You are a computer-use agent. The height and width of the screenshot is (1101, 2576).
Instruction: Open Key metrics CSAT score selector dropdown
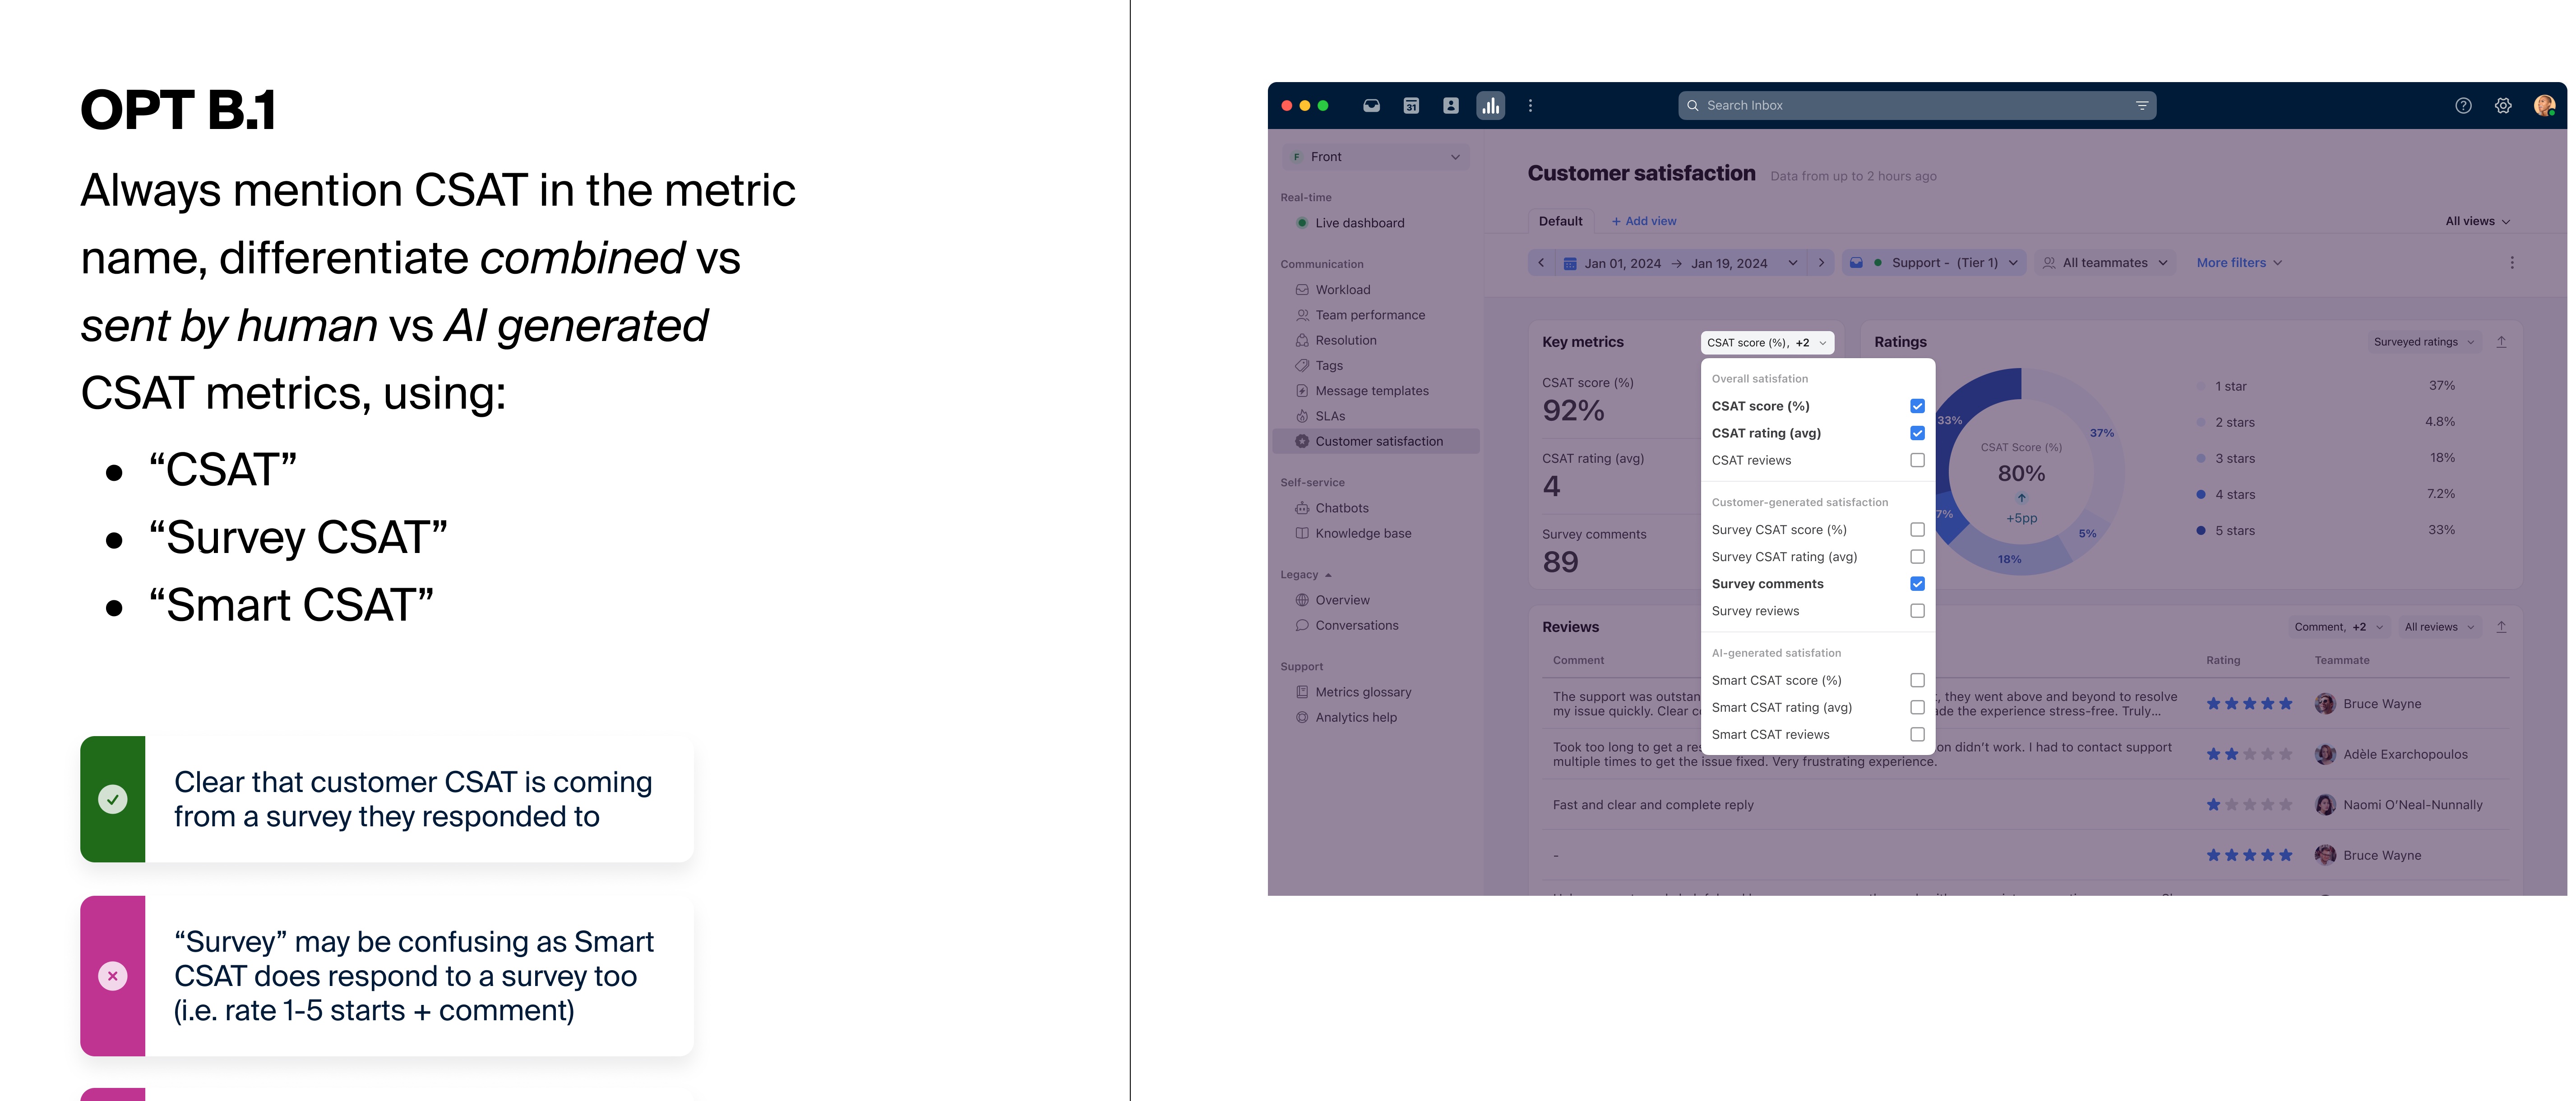click(1767, 342)
